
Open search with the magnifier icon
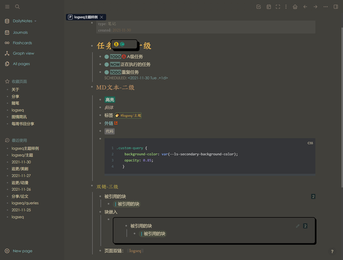[x=17, y=6]
